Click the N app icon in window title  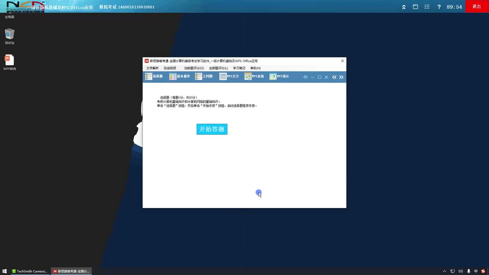click(147, 61)
